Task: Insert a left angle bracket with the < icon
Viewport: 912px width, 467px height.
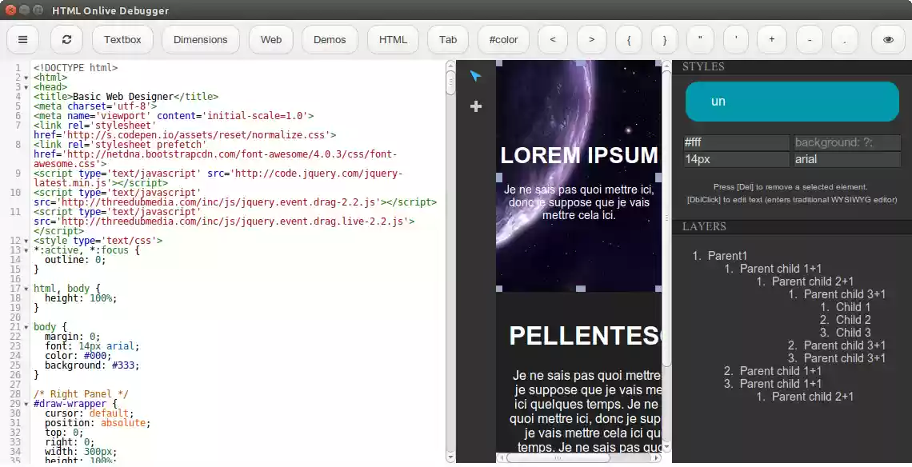Action: pos(552,39)
